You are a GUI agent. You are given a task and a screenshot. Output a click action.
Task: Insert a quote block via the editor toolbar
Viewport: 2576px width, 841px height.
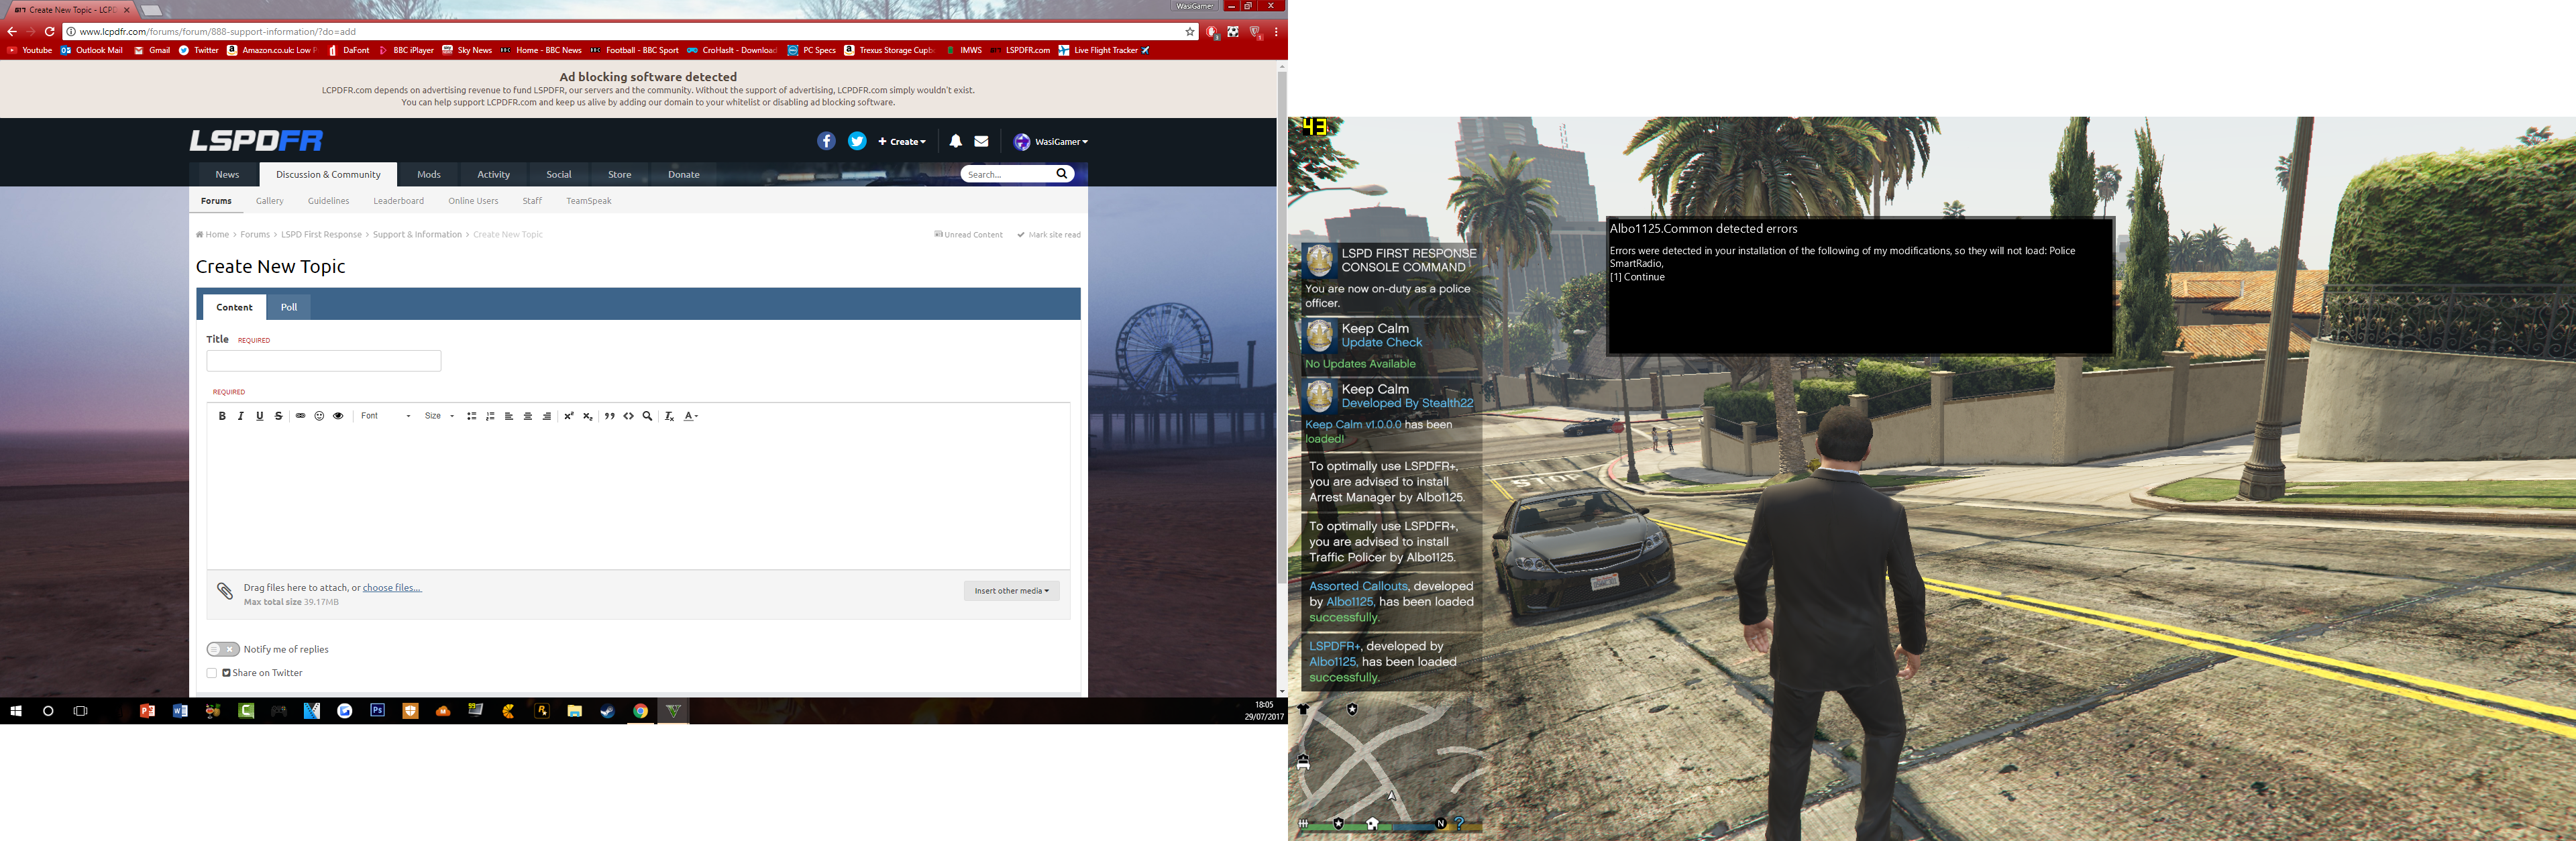(x=609, y=416)
